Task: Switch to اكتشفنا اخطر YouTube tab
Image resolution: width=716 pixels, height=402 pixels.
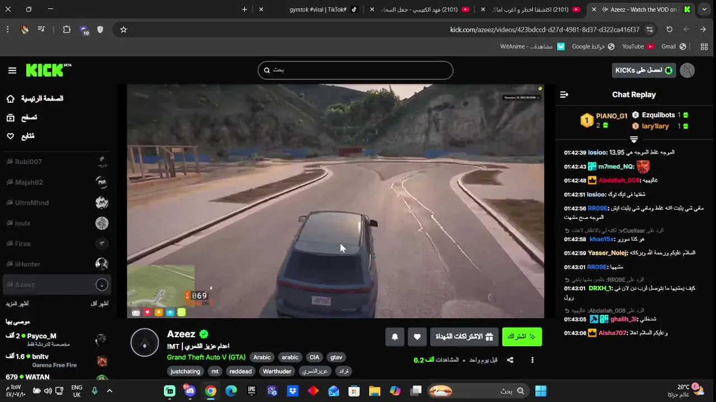Action: click(531, 9)
